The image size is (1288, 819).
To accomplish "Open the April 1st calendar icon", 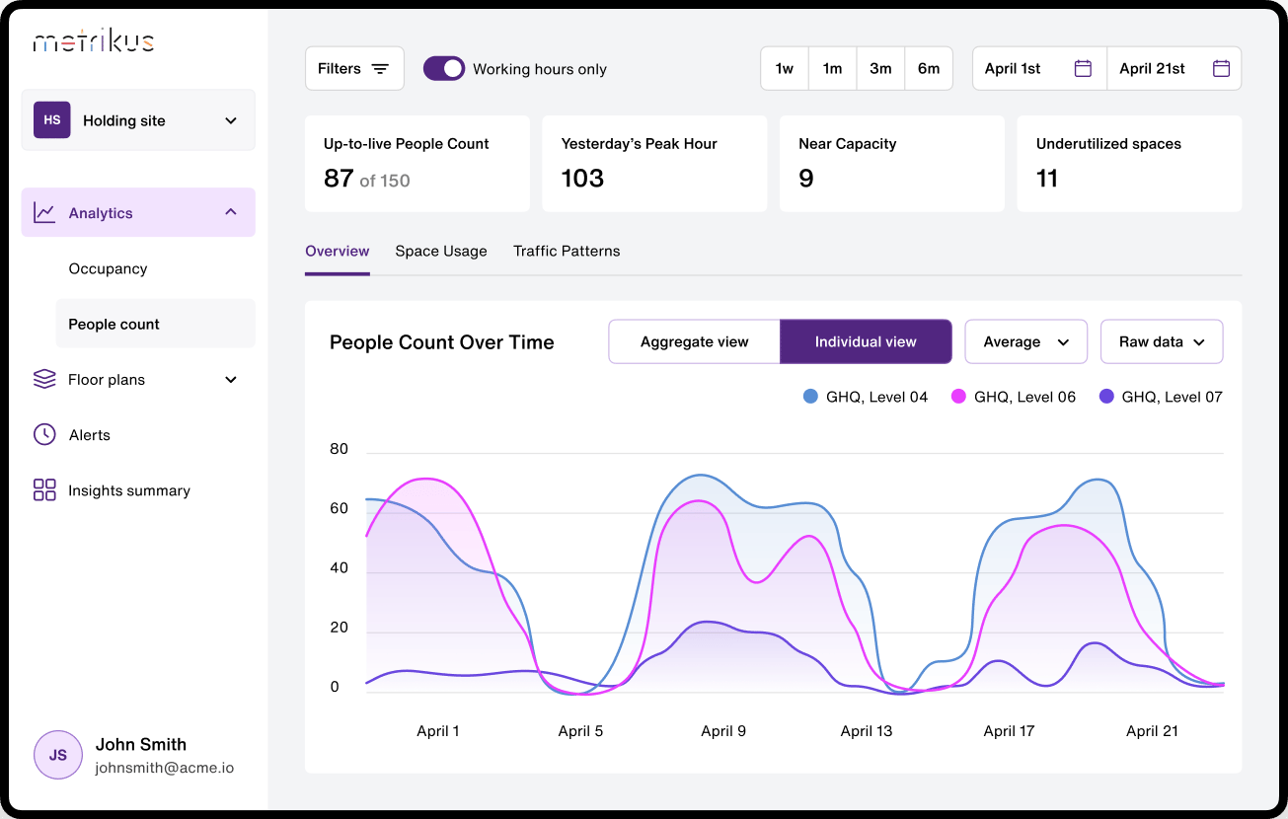I will tap(1083, 69).
